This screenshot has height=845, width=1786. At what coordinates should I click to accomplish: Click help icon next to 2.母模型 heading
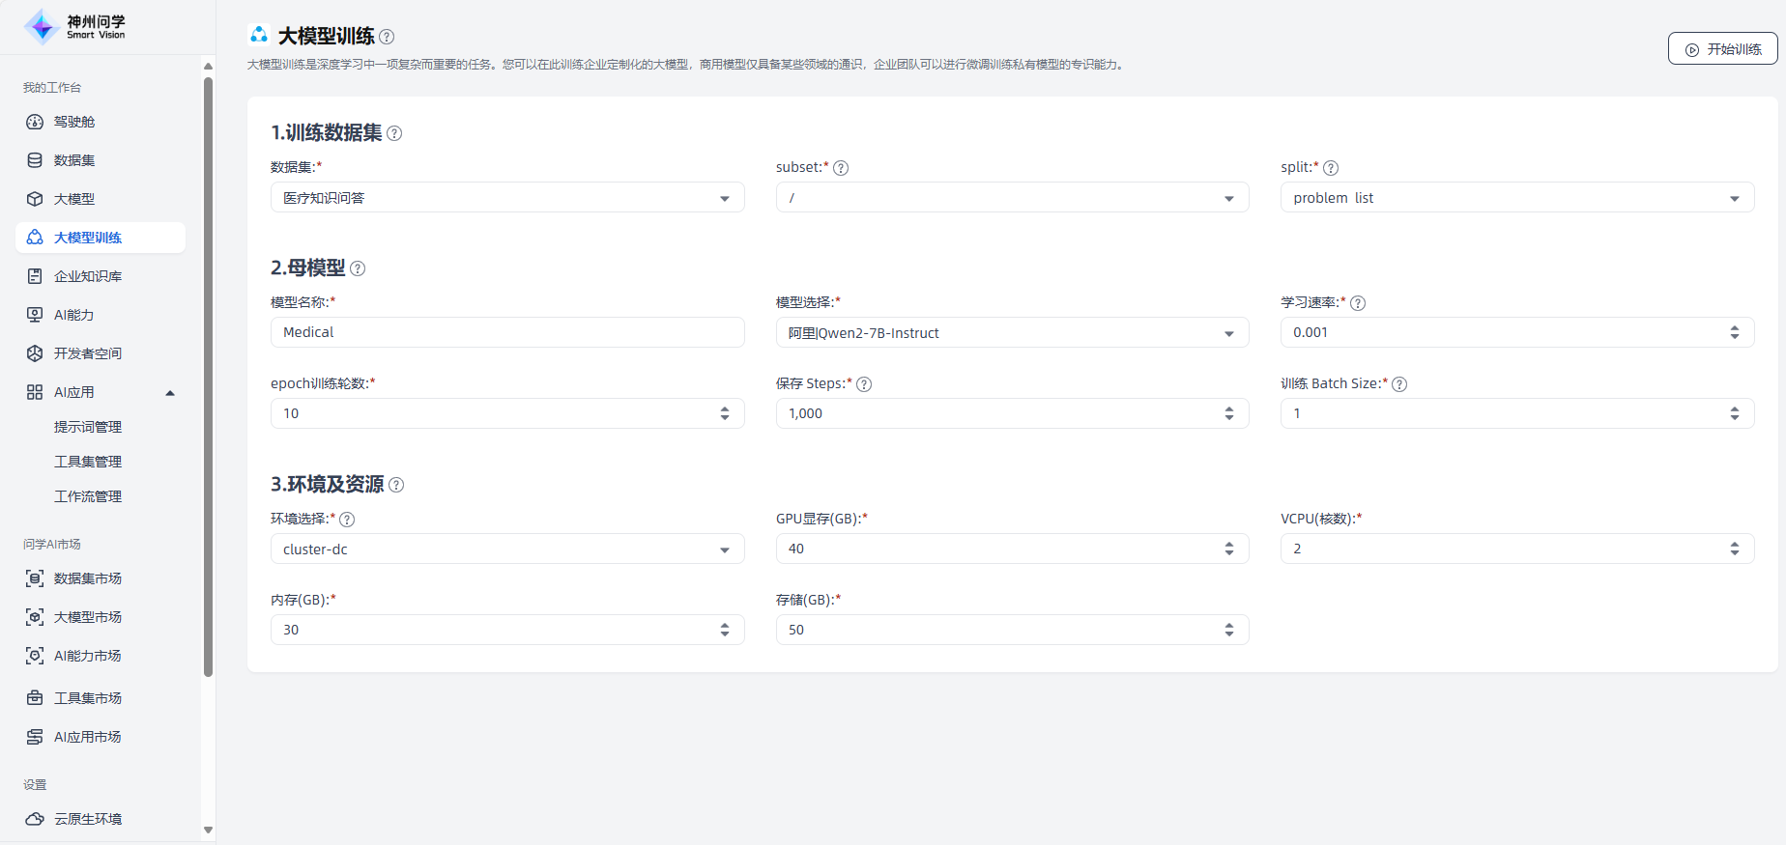(358, 268)
